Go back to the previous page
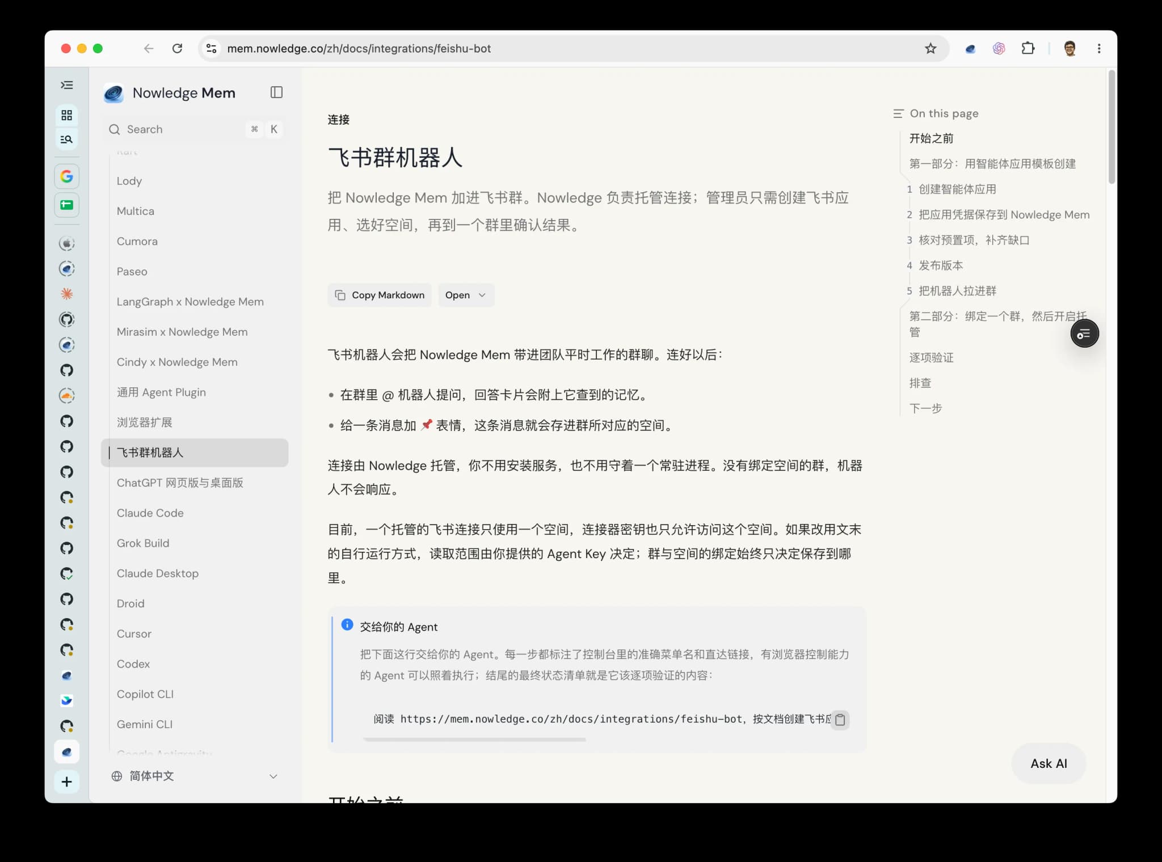The image size is (1162, 862). [149, 49]
